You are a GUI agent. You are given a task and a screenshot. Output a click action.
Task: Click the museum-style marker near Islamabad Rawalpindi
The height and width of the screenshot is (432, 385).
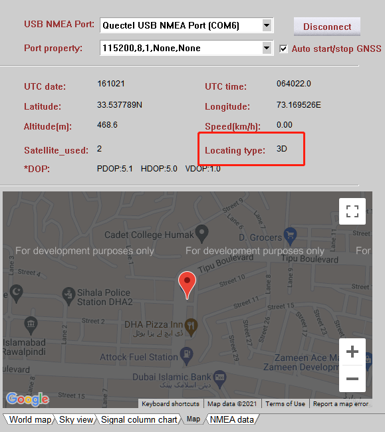(31, 326)
